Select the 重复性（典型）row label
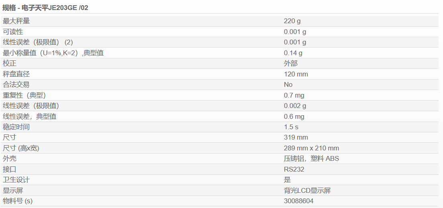The image size is (443, 208). coord(24,96)
